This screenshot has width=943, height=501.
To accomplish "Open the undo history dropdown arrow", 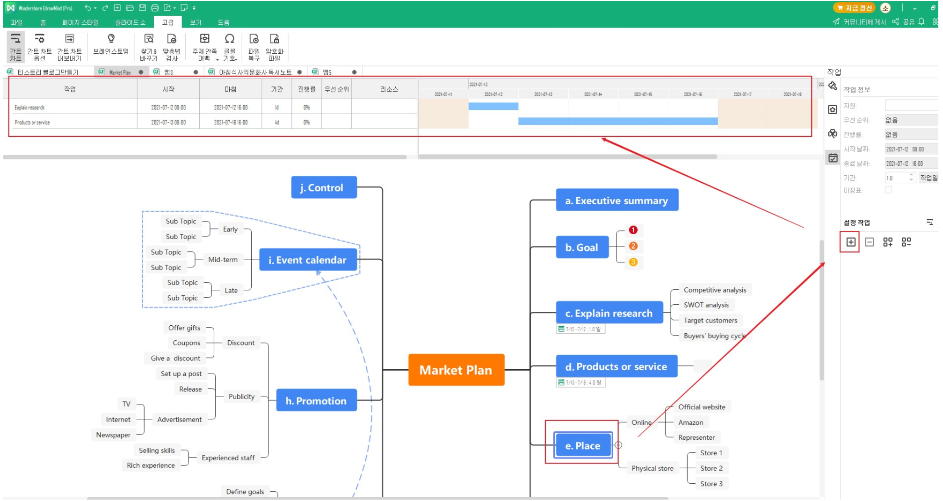I will (x=95, y=8).
